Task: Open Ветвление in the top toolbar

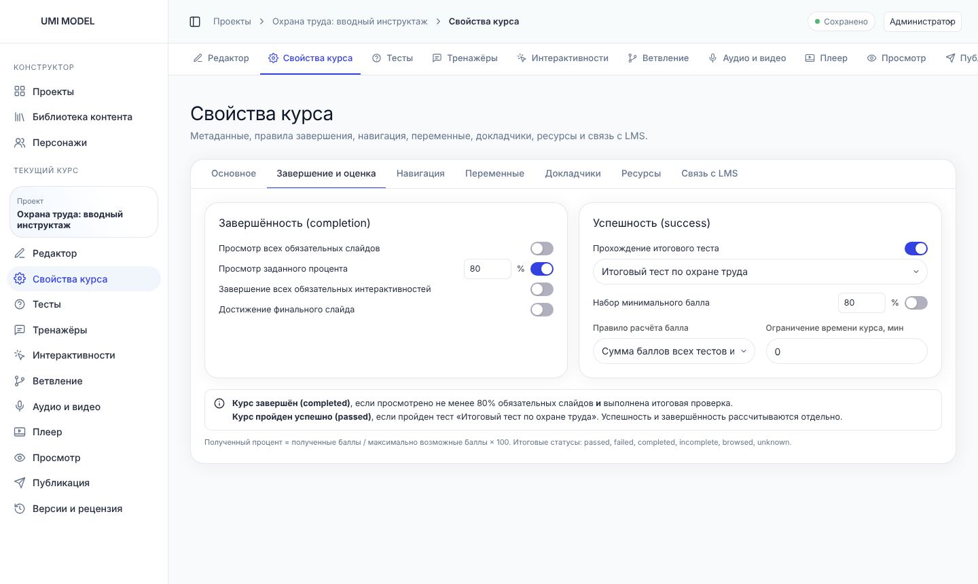Action: tap(658, 58)
